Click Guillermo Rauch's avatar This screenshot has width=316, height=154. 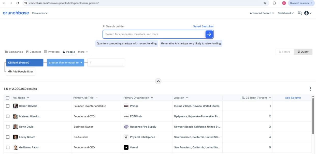(16, 147)
